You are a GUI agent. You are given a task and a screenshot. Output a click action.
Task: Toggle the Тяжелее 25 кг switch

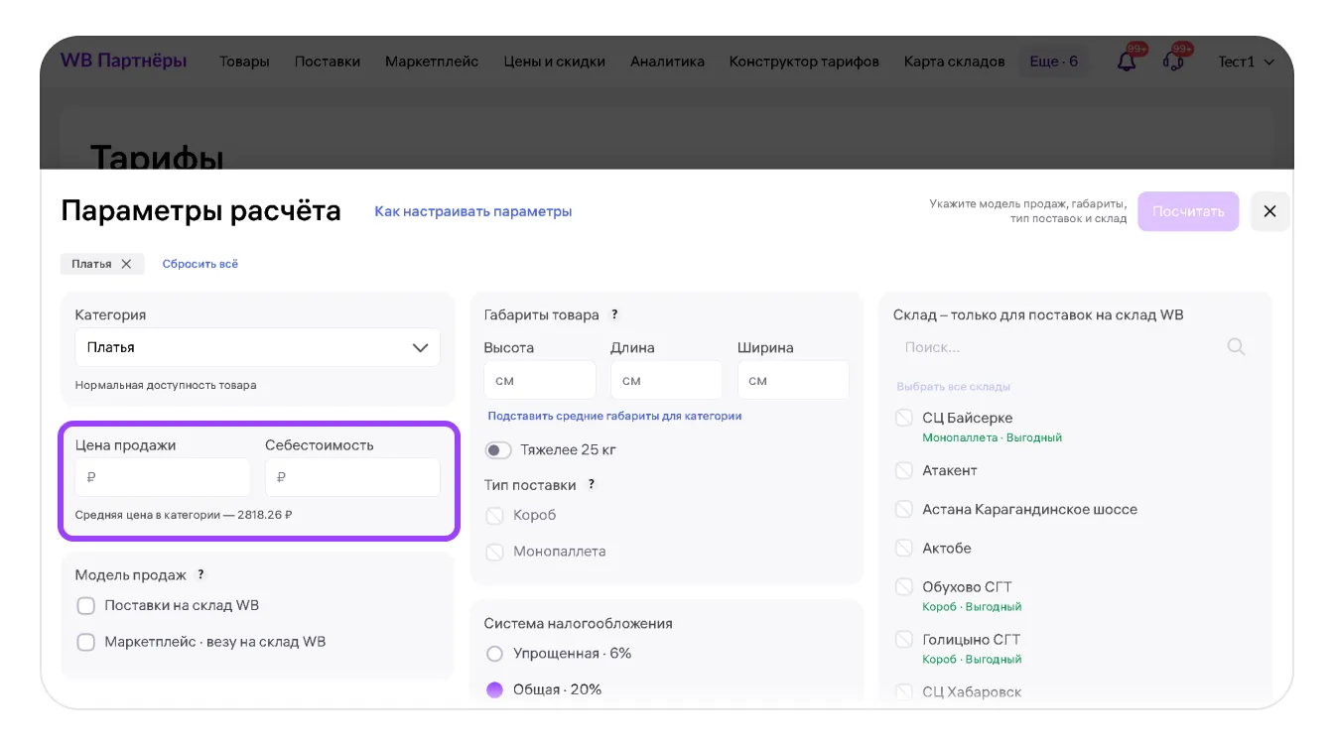pos(497,450)
